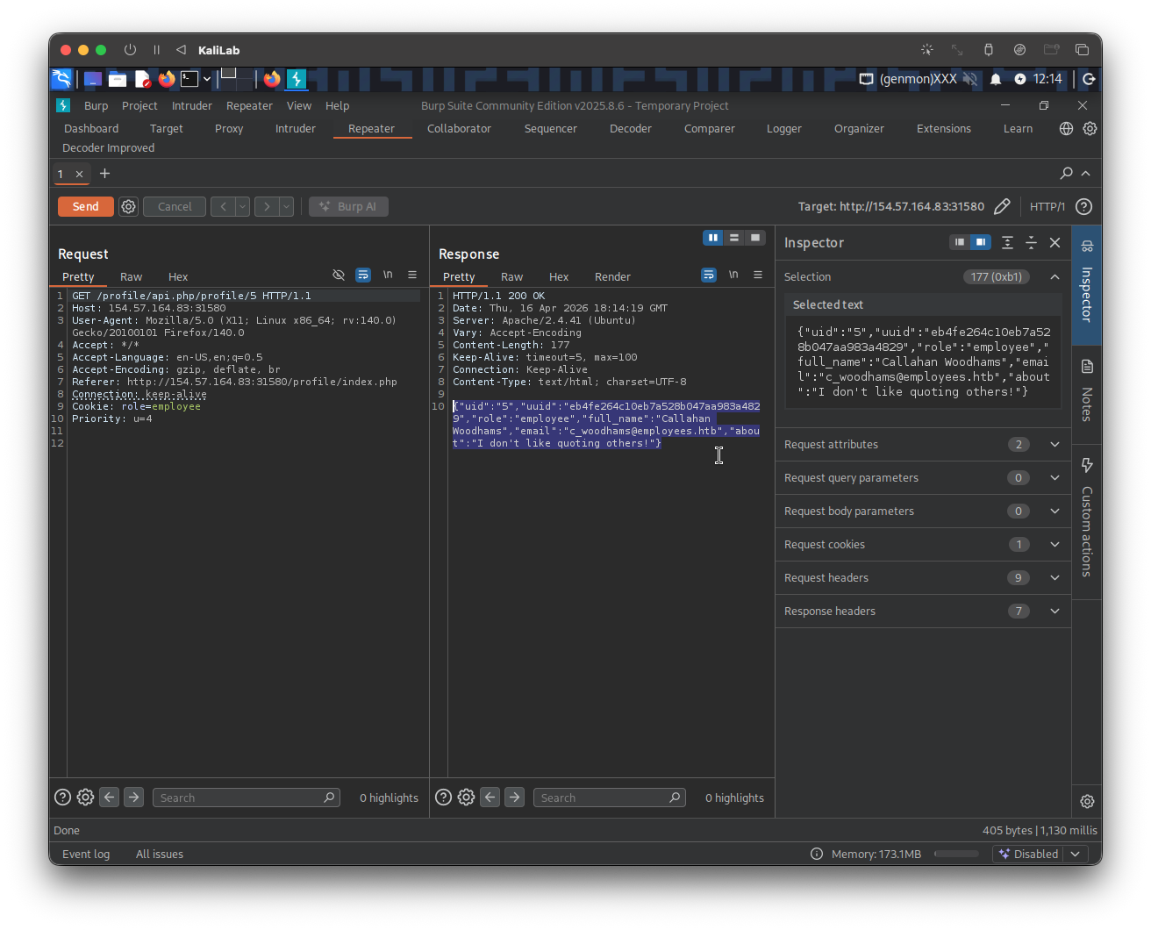Open previous request history dropdown
Viewport: 1151px width, 930px height.
coord(242,206)
